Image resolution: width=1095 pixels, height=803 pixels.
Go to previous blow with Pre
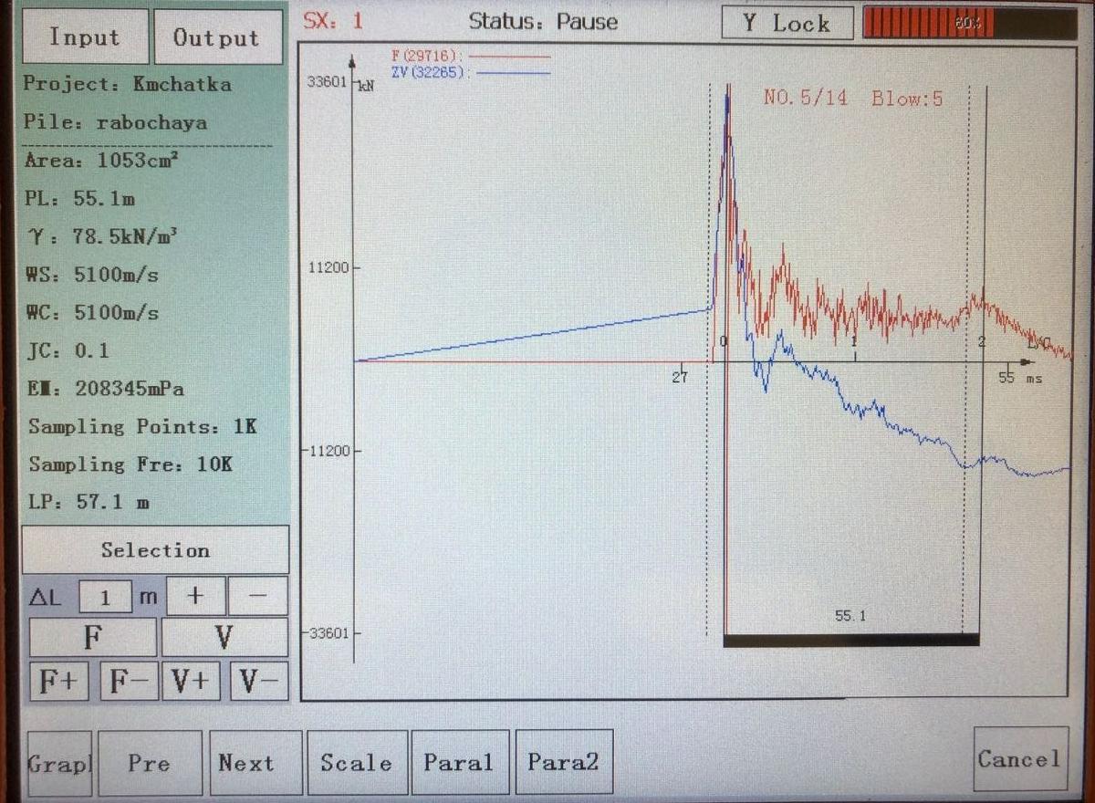[150, 763]
